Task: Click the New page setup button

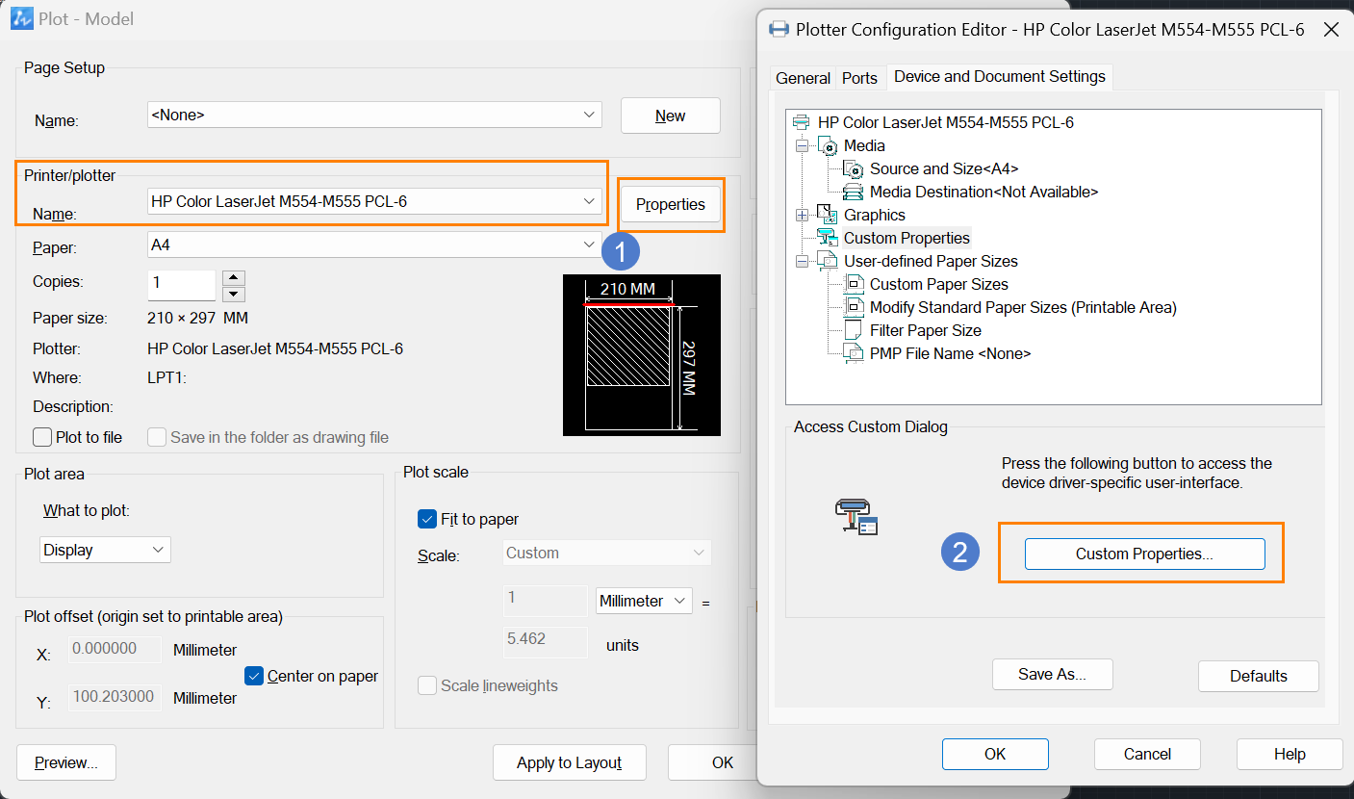Action: pyautogui.click(x=671, y=116)
